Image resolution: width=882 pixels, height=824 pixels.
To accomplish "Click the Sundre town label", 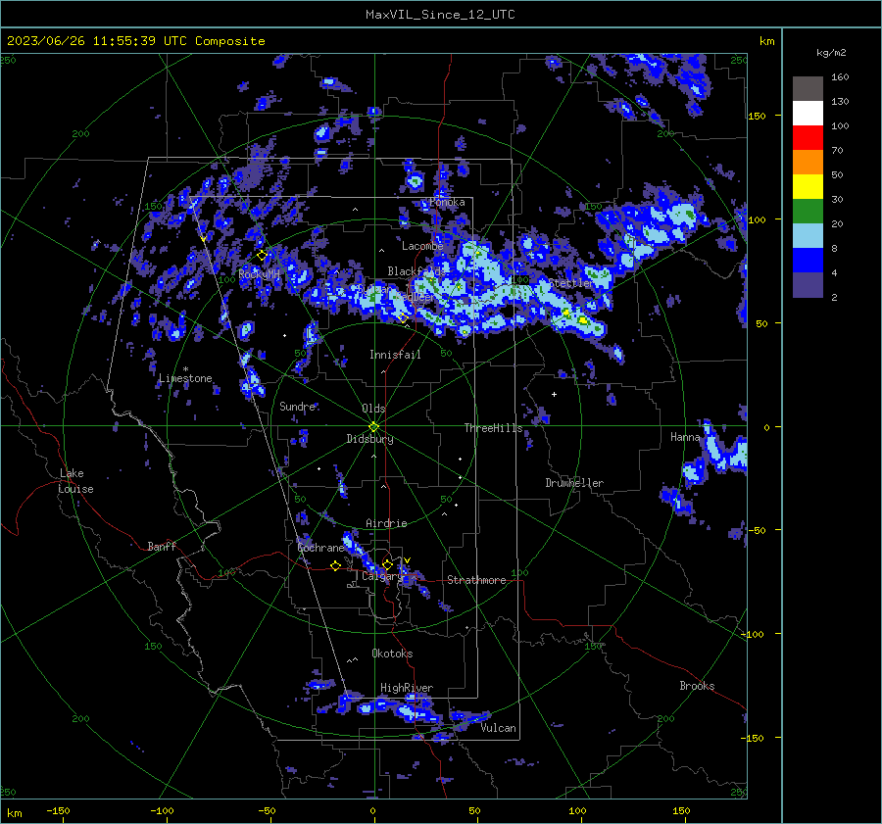I will coord(298,406).
